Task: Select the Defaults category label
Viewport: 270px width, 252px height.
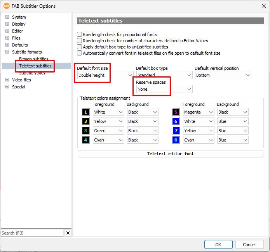Action: (x=20, y=45)
